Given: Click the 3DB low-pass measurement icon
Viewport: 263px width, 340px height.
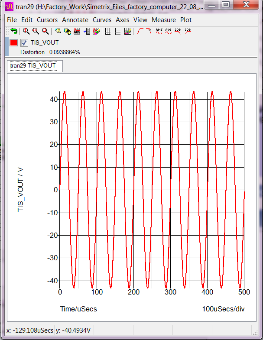Looking at the screenshot, I should [178, 31].
